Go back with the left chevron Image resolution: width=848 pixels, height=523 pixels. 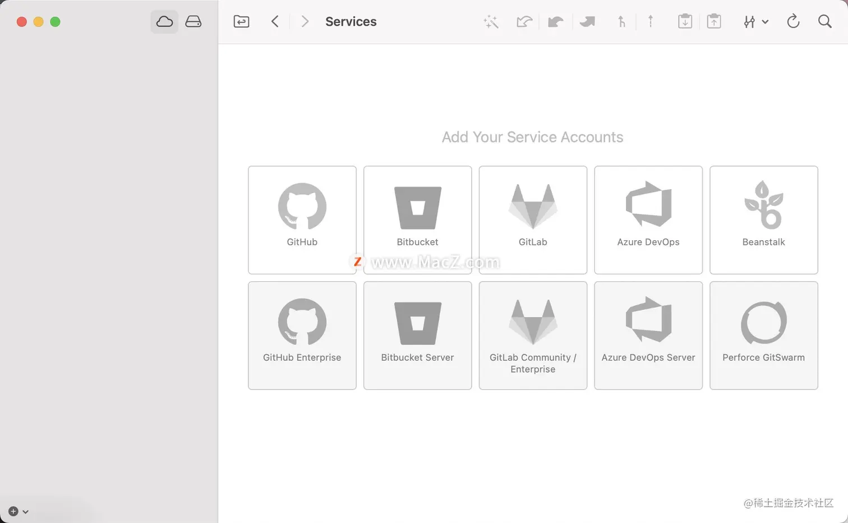(275, 22)
